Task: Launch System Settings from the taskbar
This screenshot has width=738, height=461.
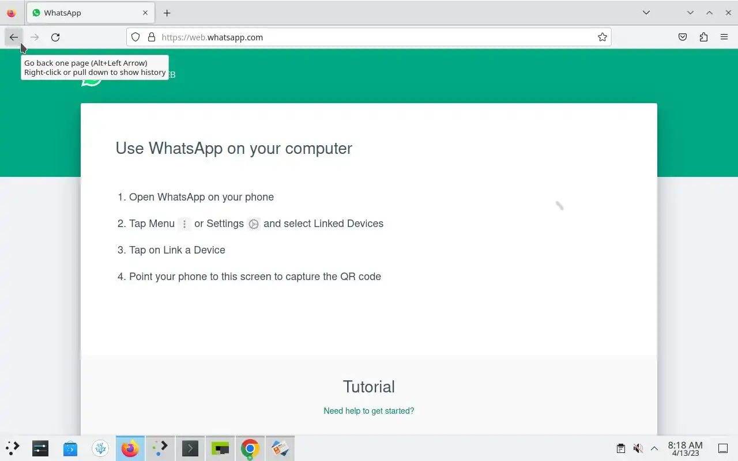Action: [40, 448]
